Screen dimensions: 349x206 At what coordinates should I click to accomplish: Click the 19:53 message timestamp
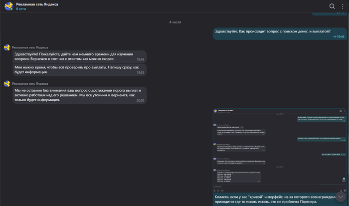click(x=140, y=73)
